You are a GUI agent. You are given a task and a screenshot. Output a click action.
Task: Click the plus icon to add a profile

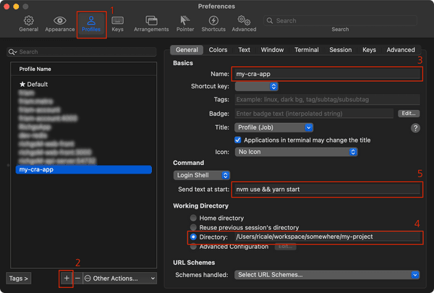coord(67,278)
